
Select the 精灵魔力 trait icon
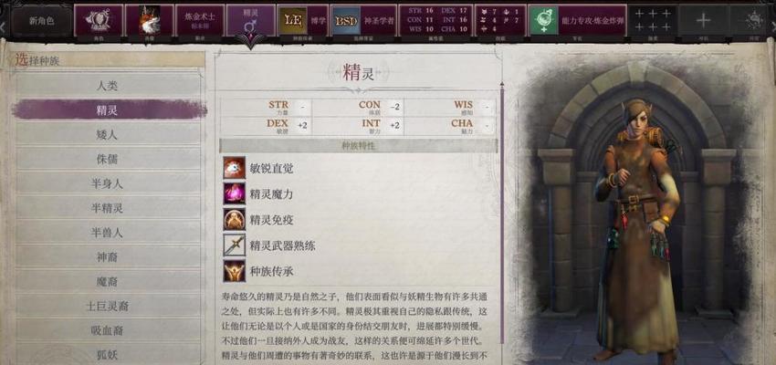tap(234, 193)
